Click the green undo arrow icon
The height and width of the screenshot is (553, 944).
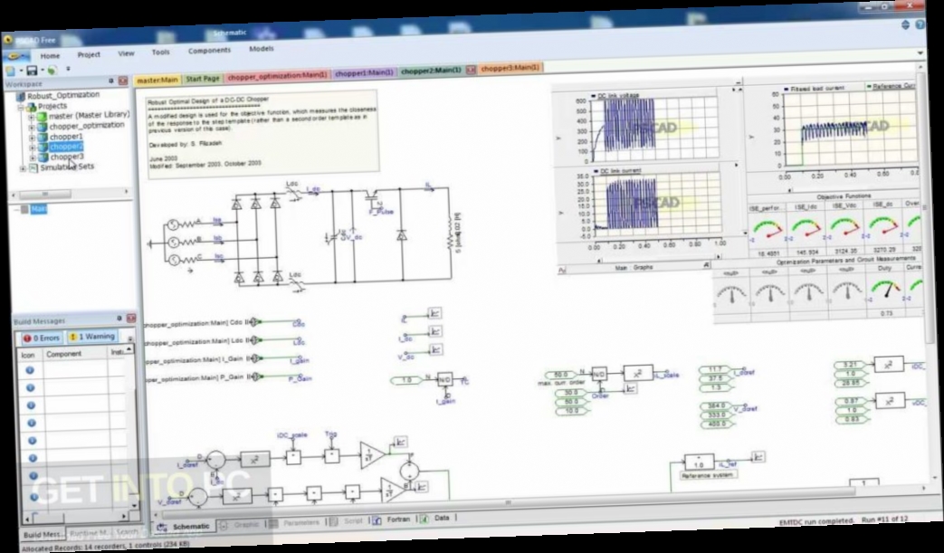(x=52, y=69)
